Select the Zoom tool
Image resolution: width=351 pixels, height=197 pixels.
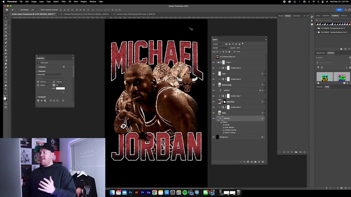(5, 89)
